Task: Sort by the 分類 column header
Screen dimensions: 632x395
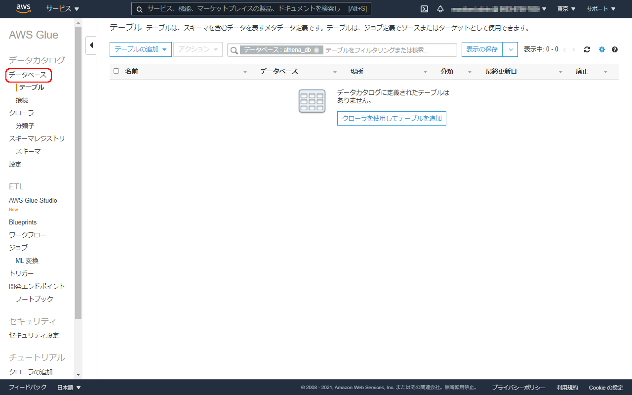Action: point(447,72)
